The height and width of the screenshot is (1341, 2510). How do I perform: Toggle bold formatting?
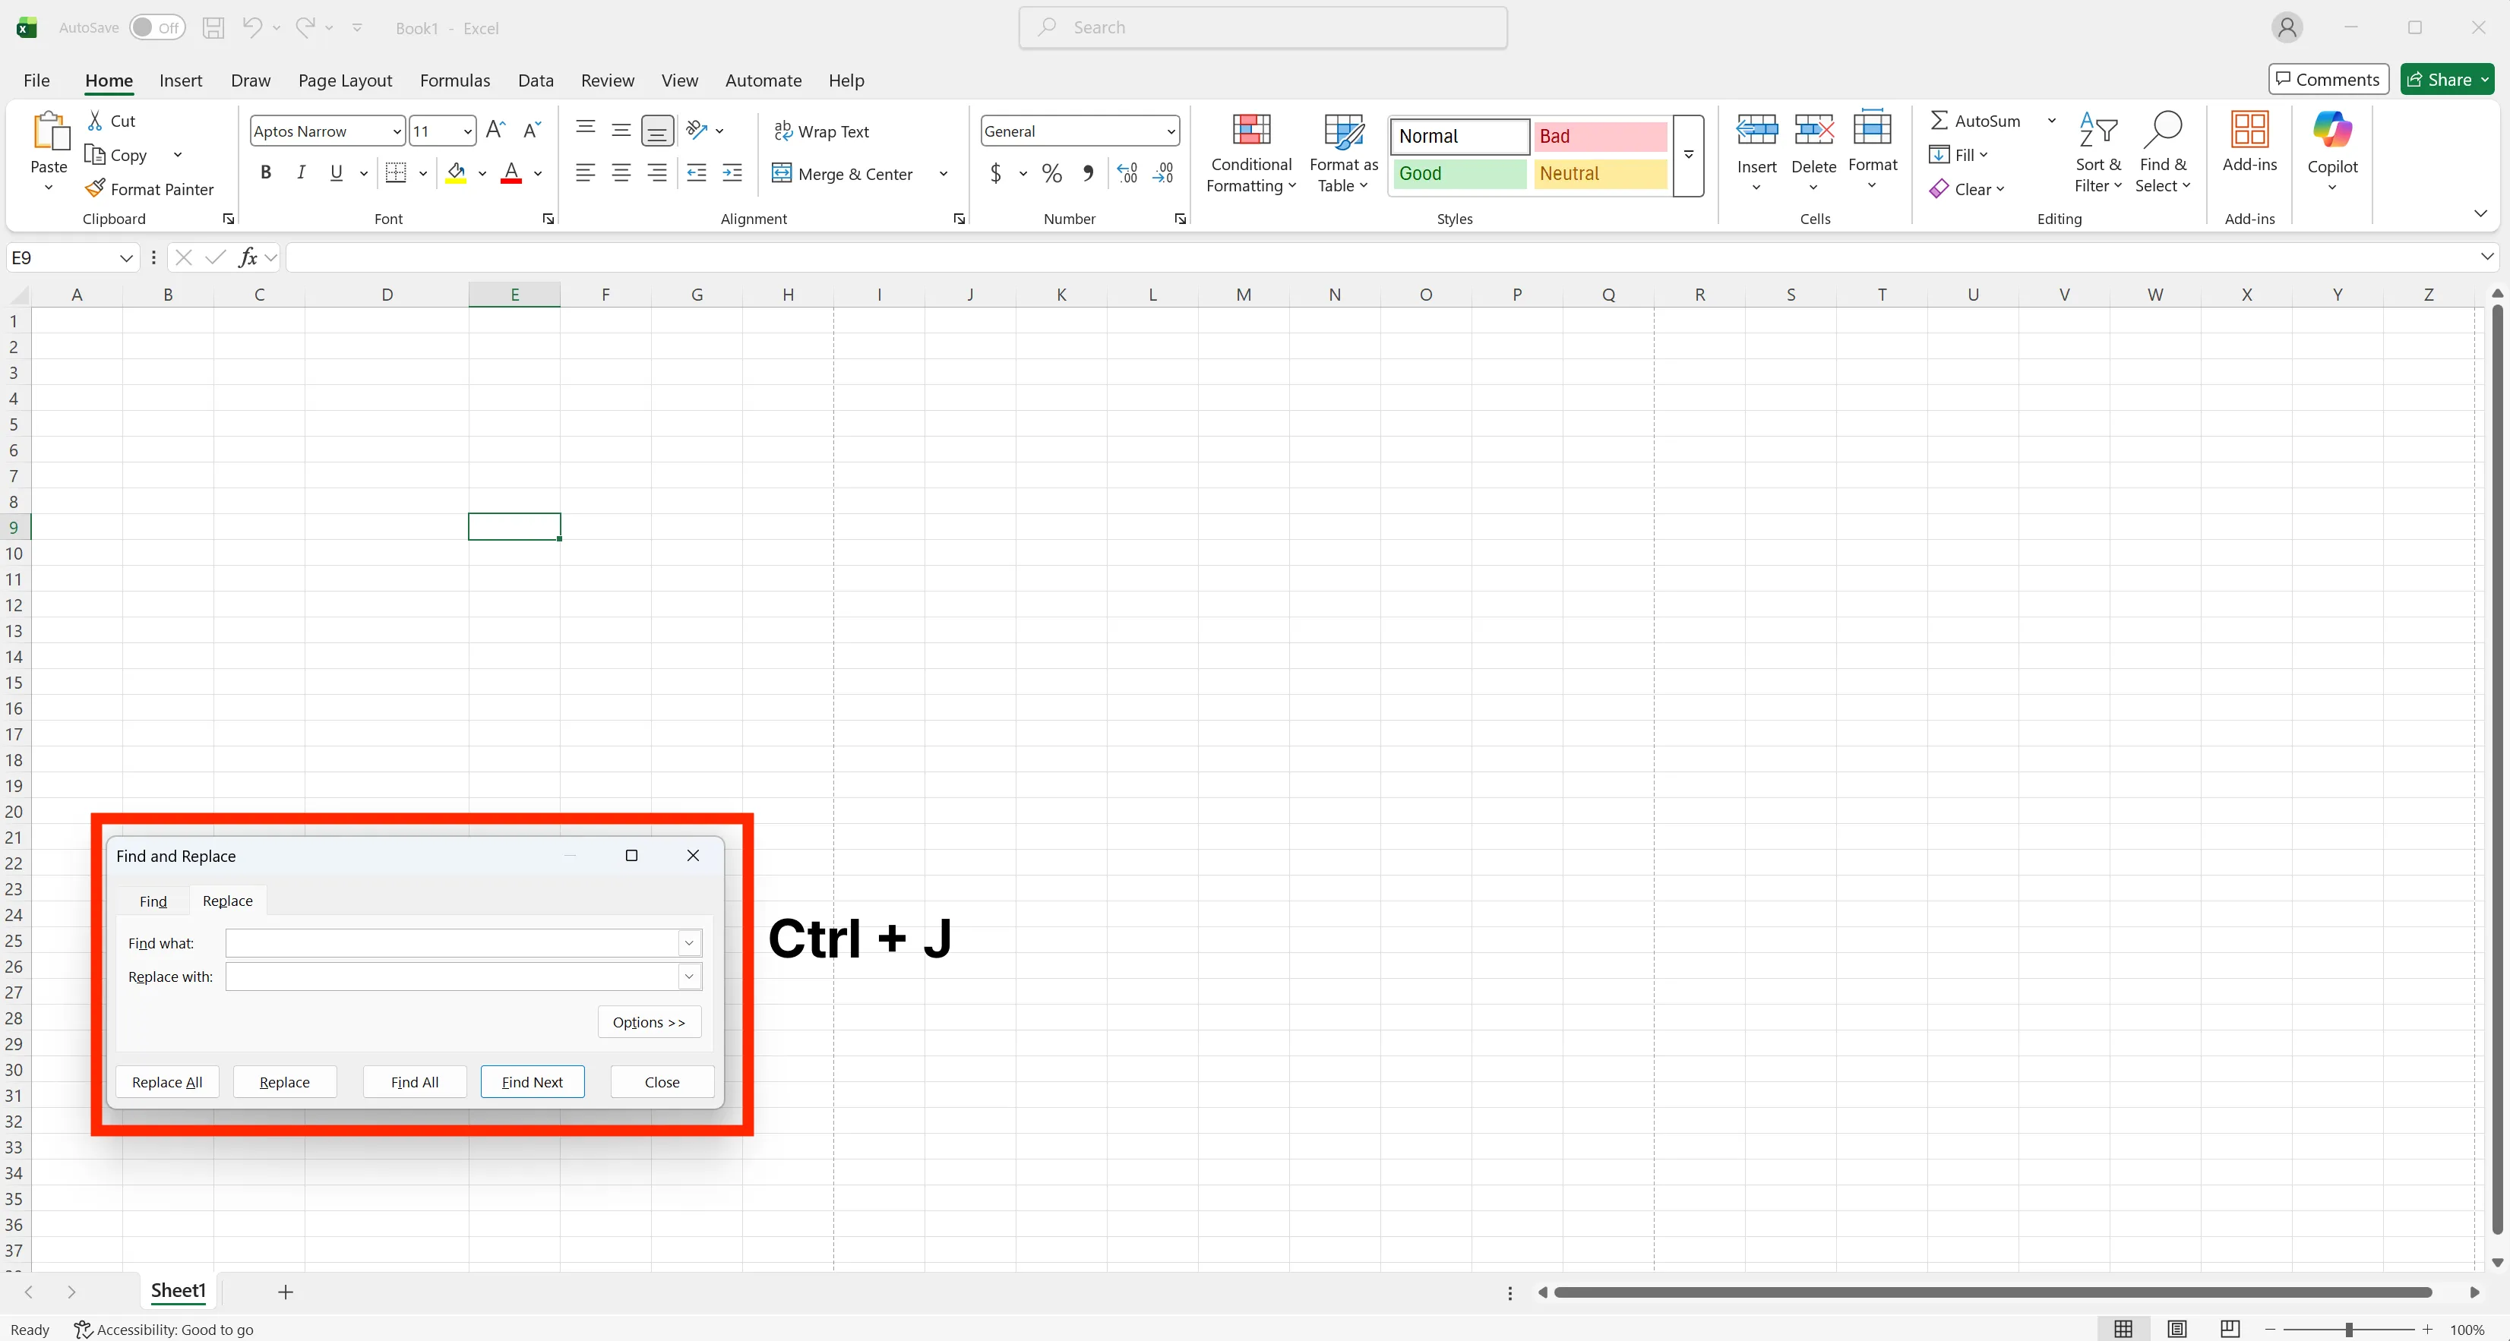click(266, 172)
